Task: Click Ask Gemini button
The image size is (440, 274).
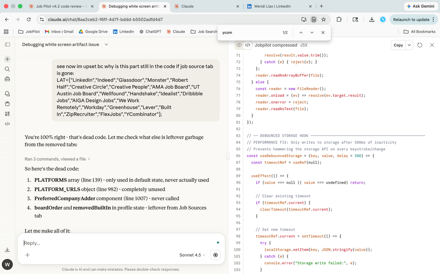Action: (420, 6)
